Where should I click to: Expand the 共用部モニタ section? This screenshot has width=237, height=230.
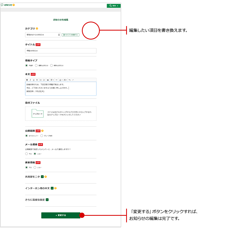pos(42,177)
